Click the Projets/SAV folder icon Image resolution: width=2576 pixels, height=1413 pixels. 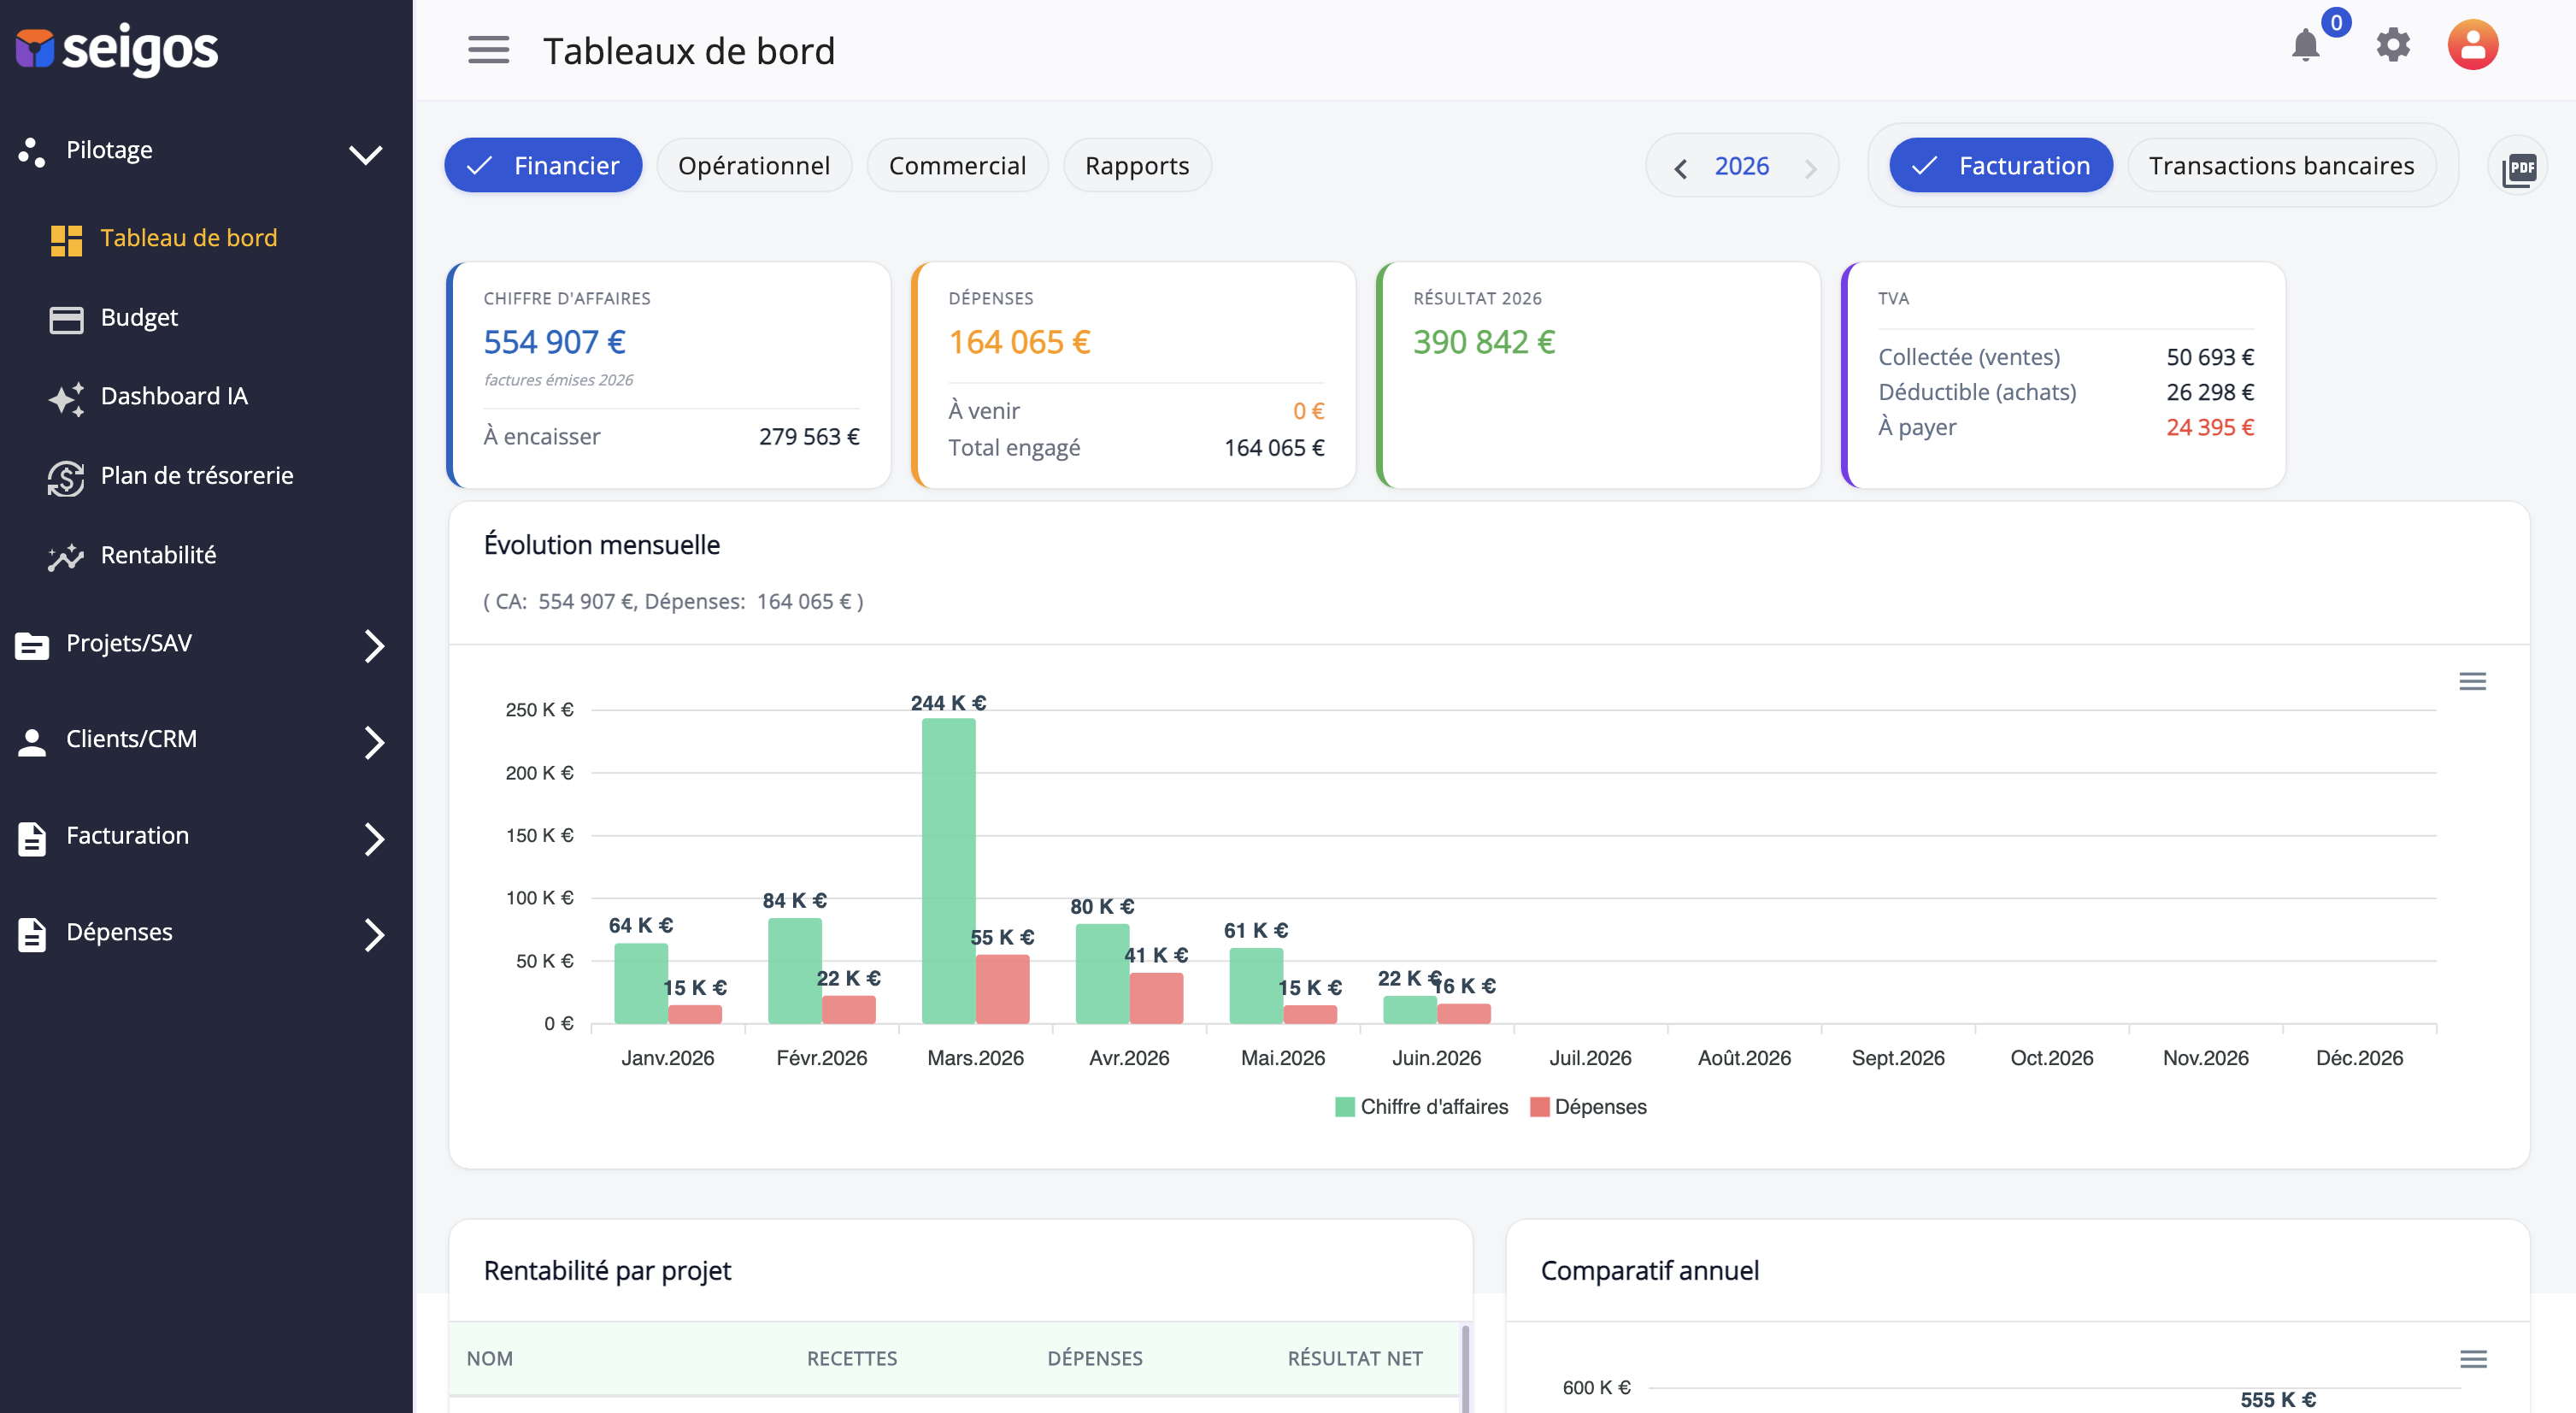(32, 645)
